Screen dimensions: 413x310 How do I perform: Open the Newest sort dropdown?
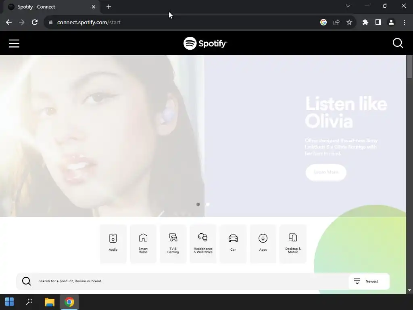(369, 281)
